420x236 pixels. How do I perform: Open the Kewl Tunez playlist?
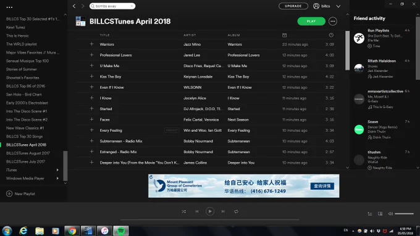[x=15, y=27]
